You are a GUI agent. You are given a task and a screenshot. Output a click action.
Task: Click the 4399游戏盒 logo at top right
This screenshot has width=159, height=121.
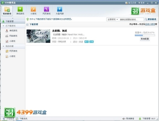(x=143, y=11)
